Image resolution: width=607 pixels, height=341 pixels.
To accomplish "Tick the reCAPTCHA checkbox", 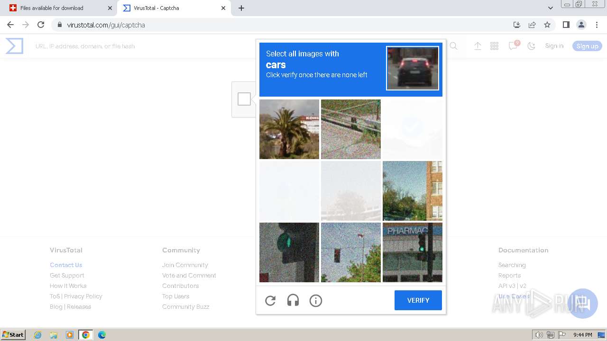I will tap(244, 99).
